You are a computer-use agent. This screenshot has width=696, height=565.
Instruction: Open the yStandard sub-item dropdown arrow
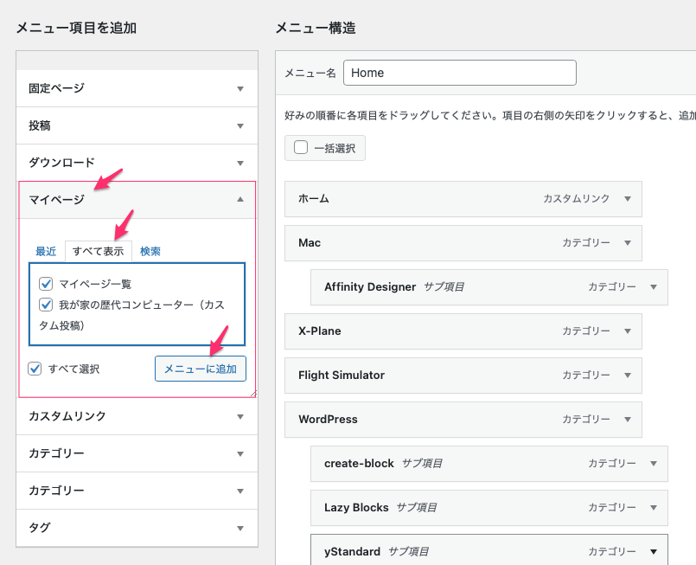pos(654,552)
